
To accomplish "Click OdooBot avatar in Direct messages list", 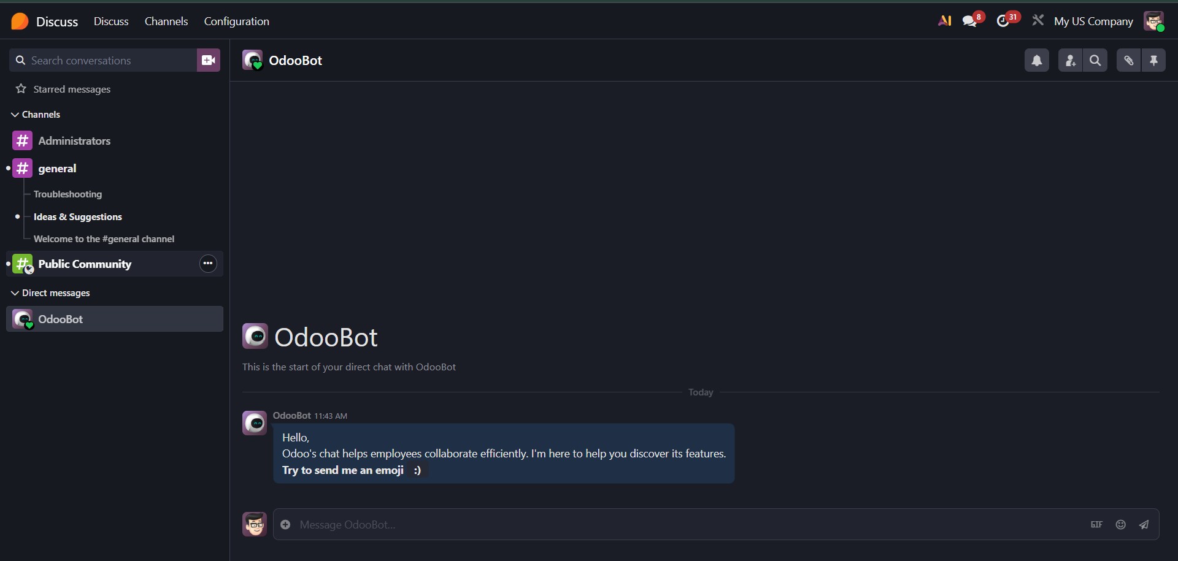I will coord(23,319).
